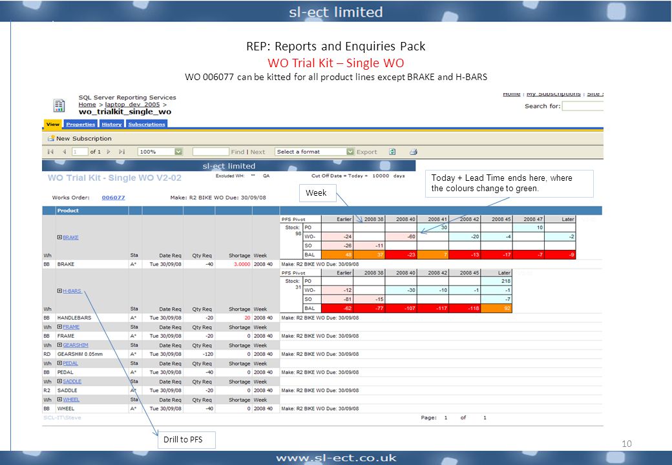Select the BRAKE shortage value 3.0000
Screen dimensions: 672x465
coord(242,264)
